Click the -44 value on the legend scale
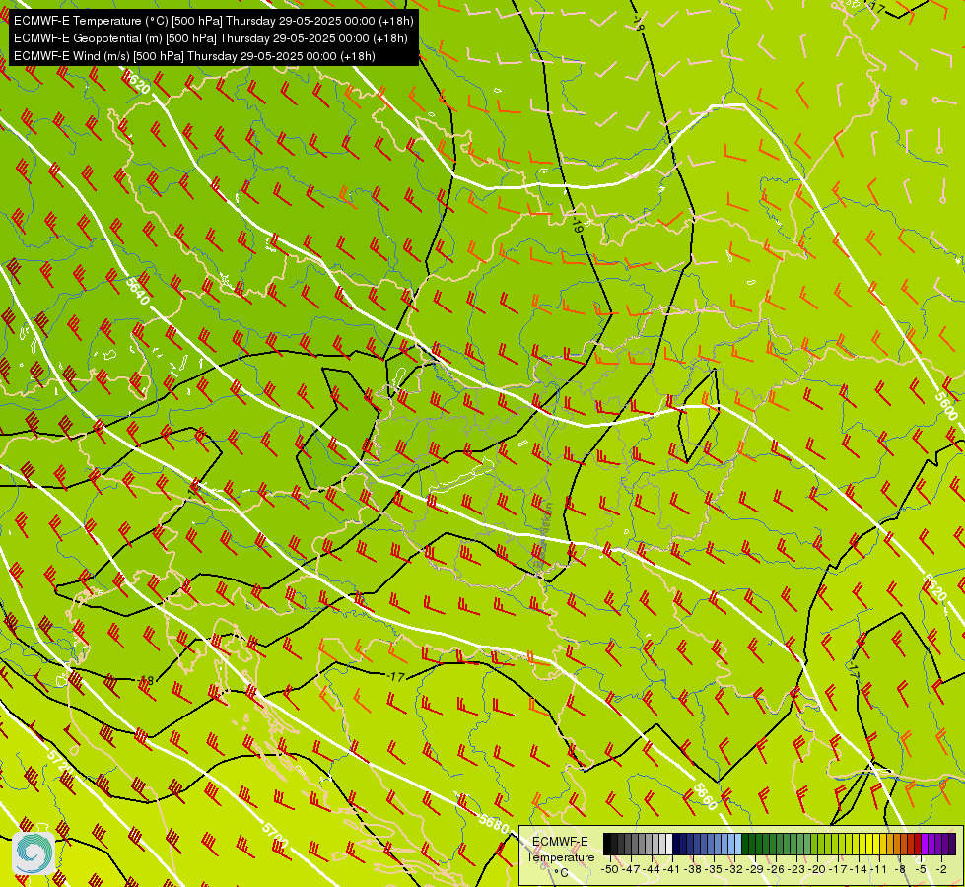 (652, 869)
